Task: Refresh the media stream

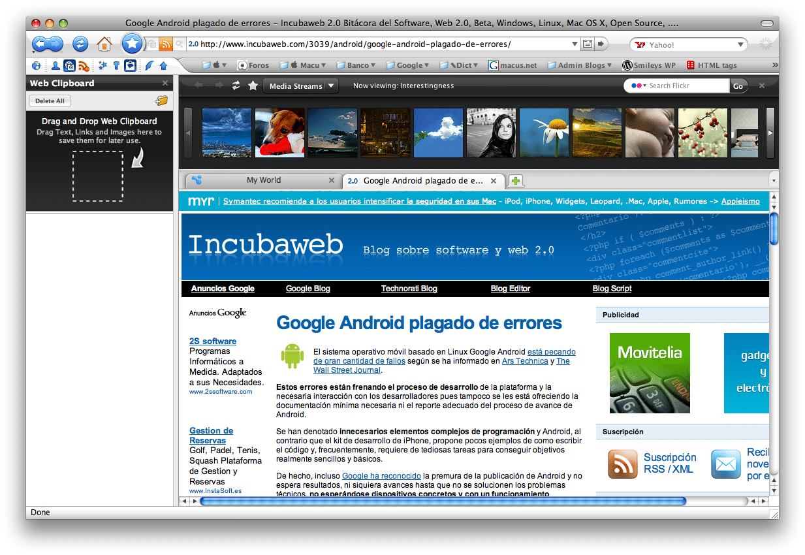Action: point(236,86)
